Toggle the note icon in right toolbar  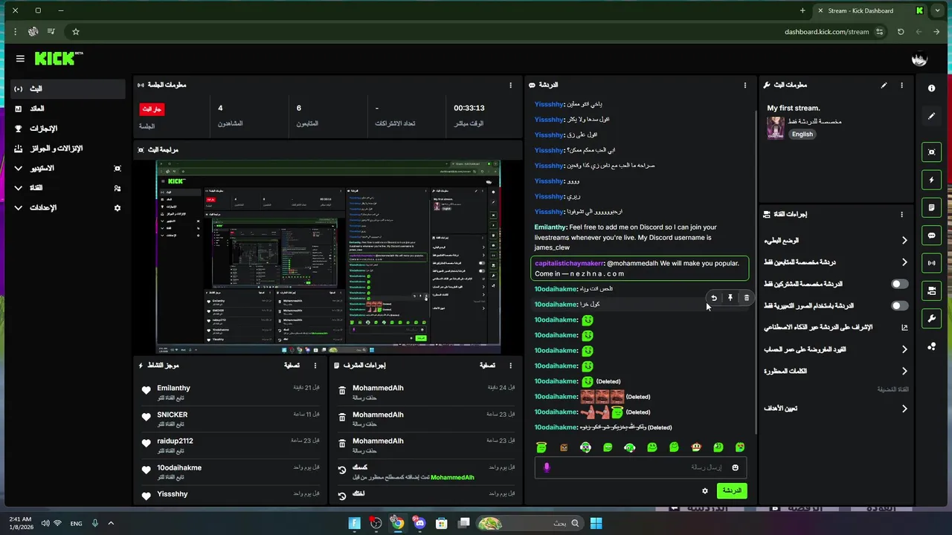tap(931, 207)
